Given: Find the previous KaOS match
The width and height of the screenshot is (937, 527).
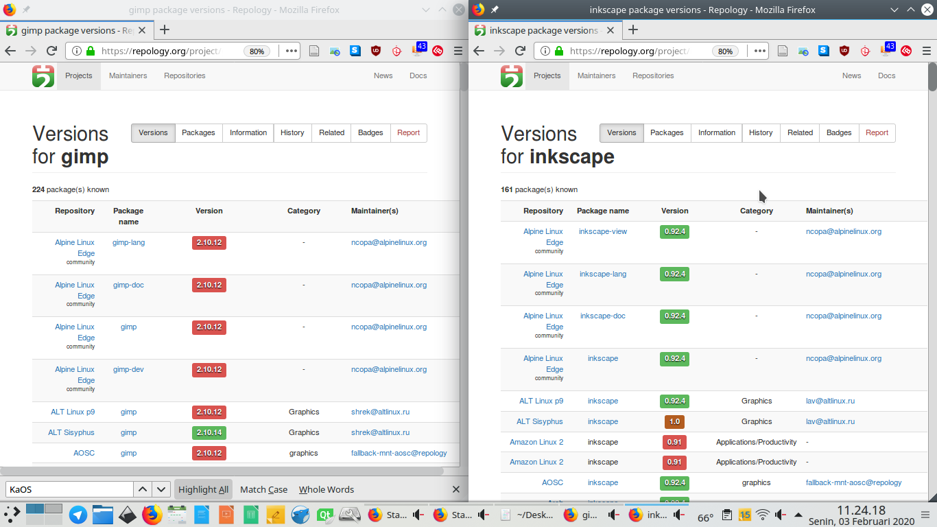Looking at the screenshot, I should 143,489.
